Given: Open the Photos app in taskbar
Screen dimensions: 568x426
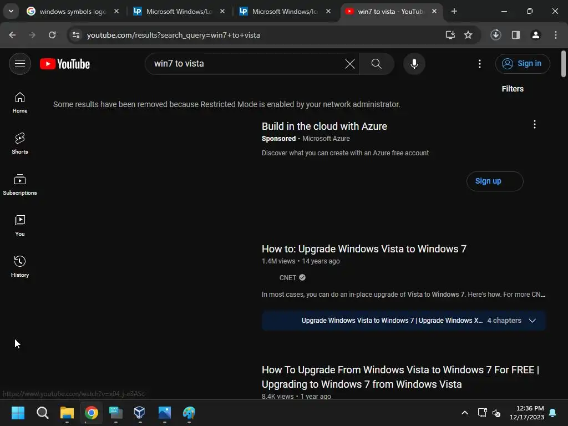Looking at the screenshot, I should point(164,413).
